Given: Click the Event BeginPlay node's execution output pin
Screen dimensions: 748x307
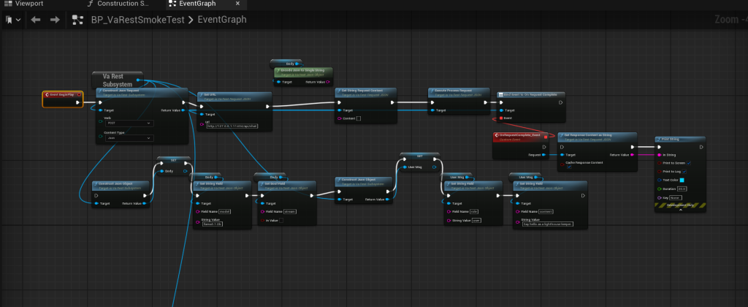Looking at the screenshot, I should pos(77,102).
